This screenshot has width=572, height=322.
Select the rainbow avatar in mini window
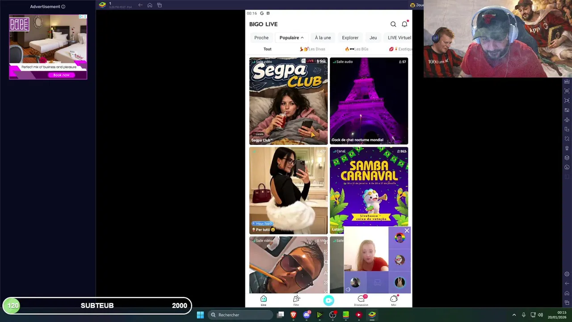click(400, 238)
